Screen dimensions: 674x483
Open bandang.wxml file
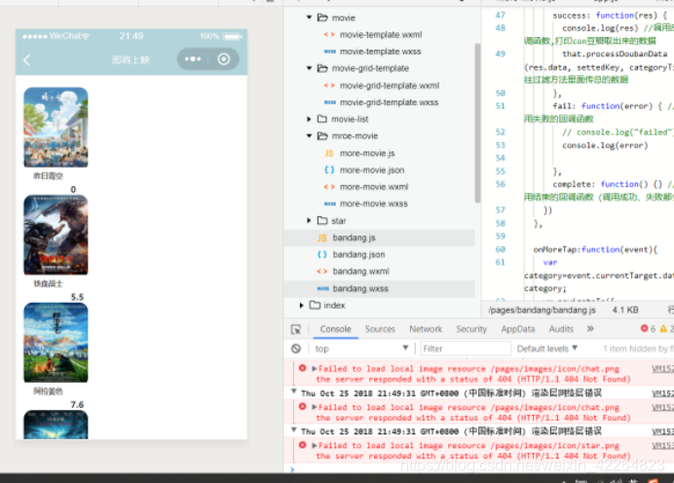coord(360,271)
